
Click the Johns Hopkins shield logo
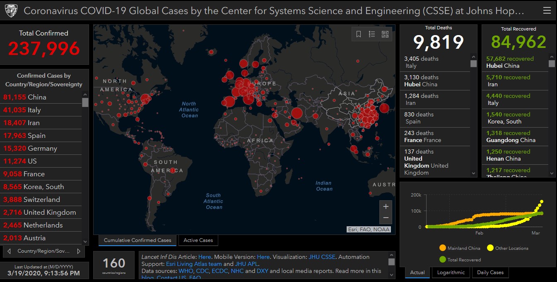pyautogui.click(x=11, y=11)
